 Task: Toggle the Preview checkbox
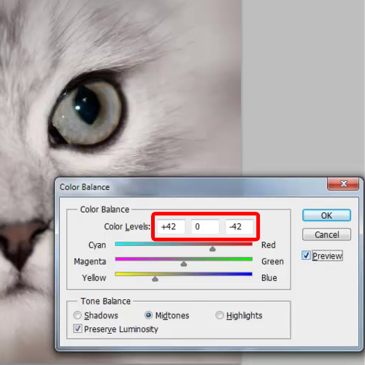point(306,255)
